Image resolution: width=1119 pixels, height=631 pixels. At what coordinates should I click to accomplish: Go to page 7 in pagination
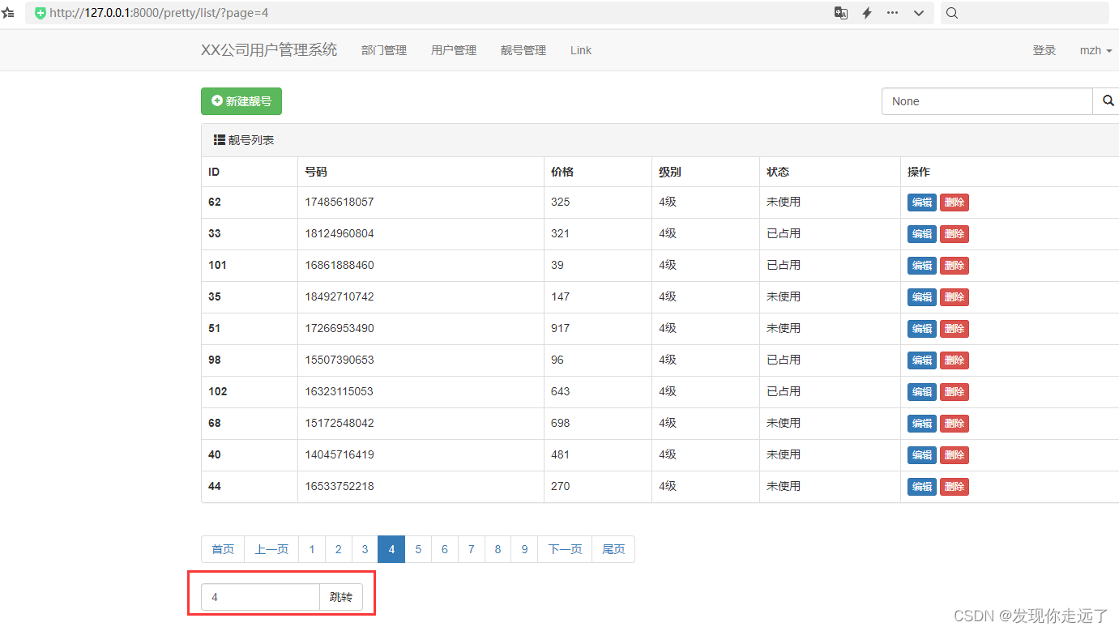tap(472, 549)
